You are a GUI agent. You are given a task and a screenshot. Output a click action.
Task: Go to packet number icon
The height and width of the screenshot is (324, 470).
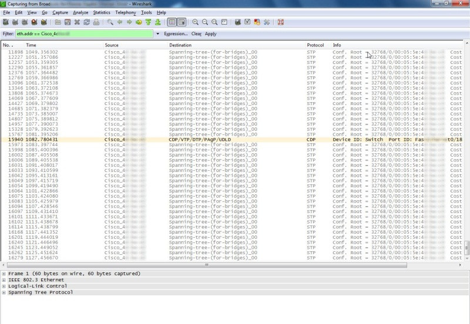(139, 22)
